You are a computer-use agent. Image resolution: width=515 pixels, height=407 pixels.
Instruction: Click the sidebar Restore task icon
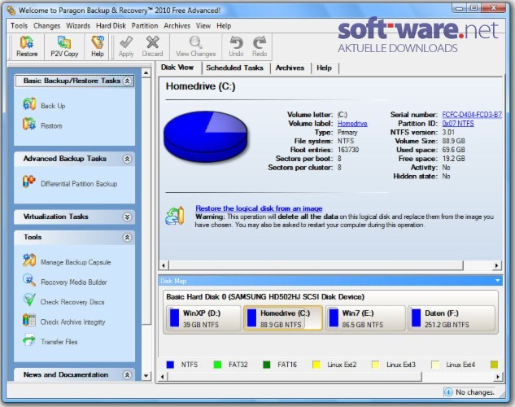(29, 125)
